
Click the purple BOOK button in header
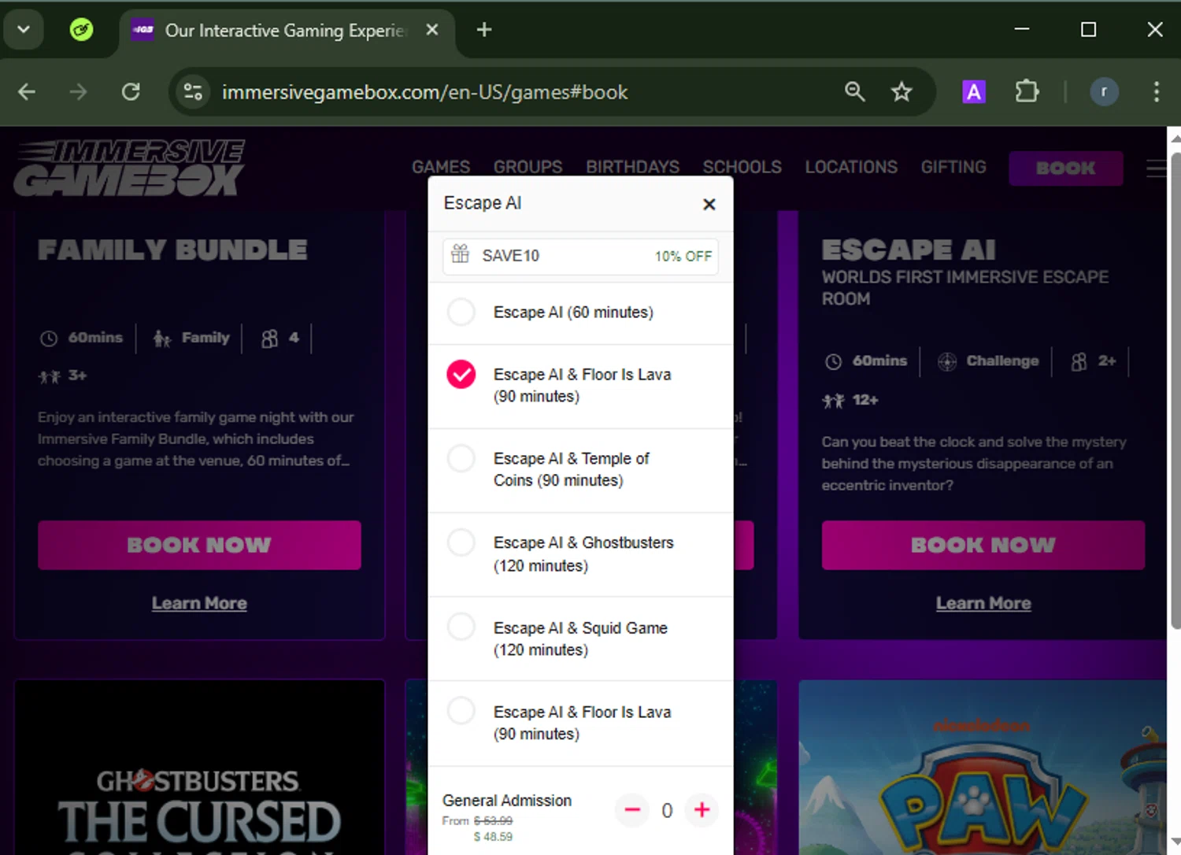coord(1065,168)
